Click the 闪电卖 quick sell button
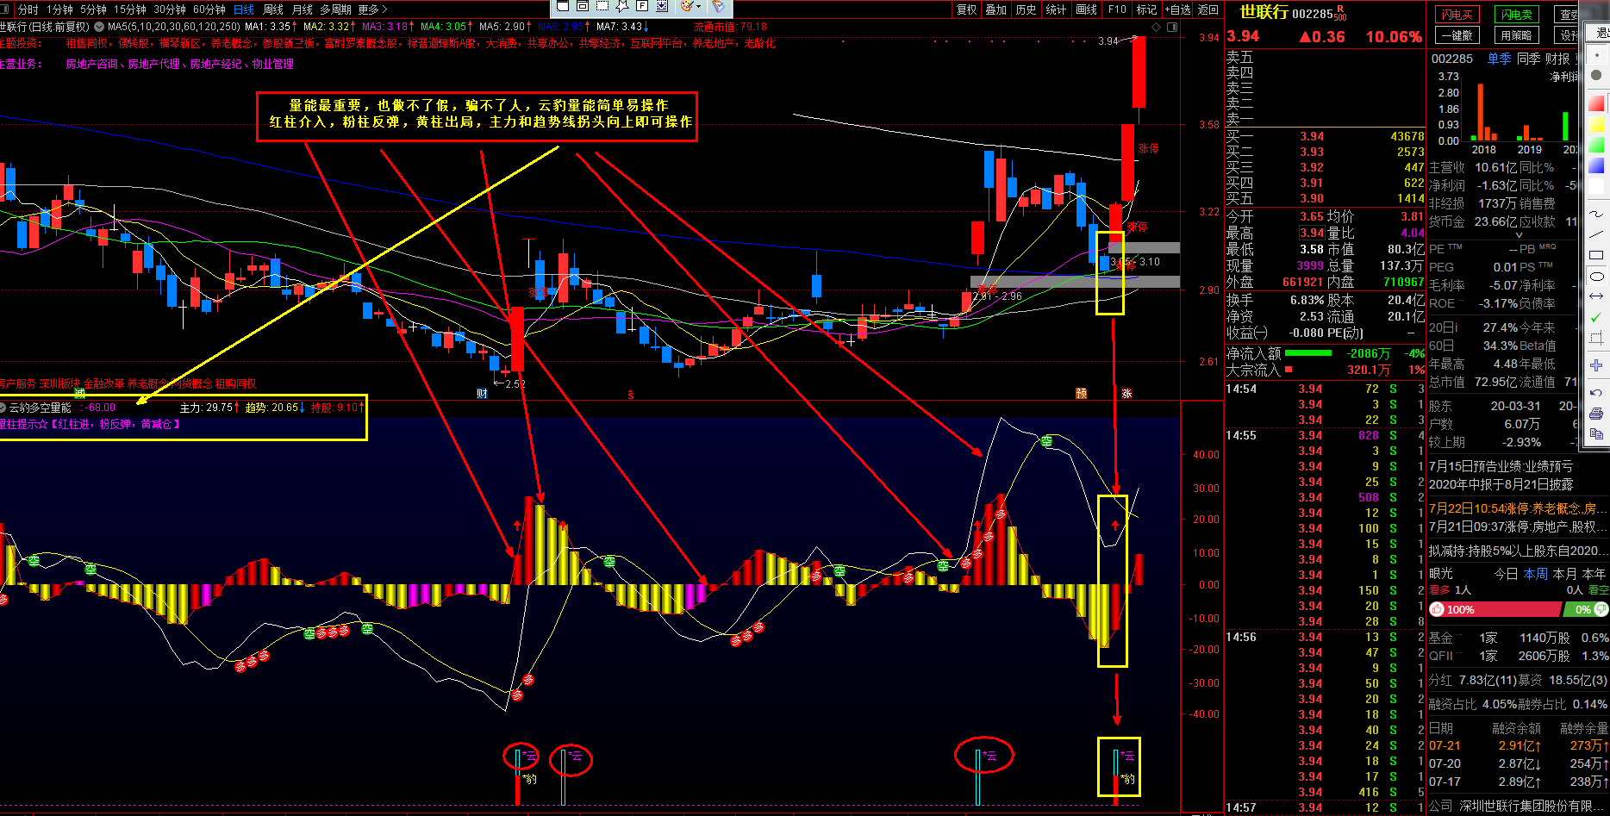 [1517, 15]
